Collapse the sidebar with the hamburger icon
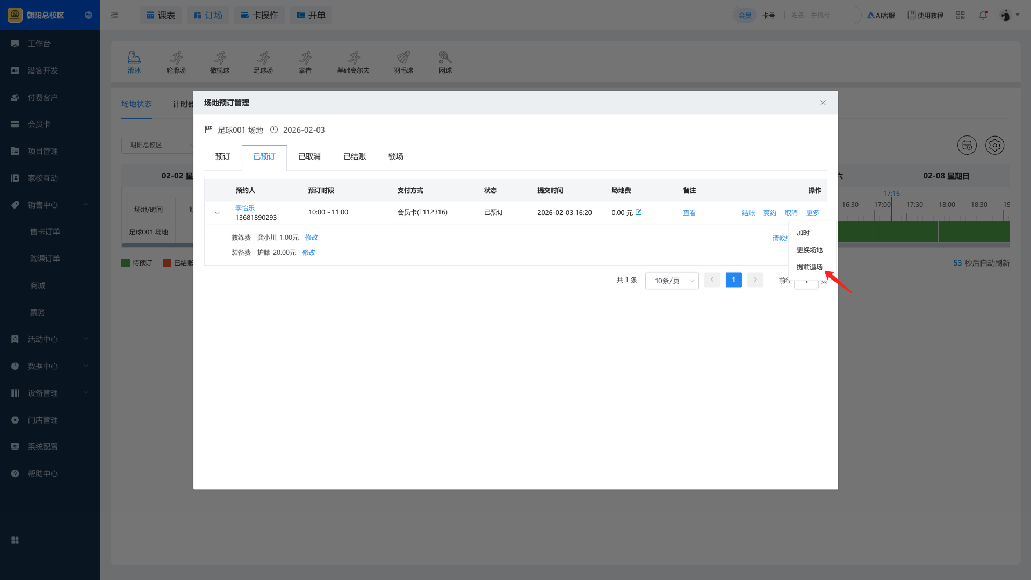The height and width of the screenshot is (580, 1031). coord(114,15)
